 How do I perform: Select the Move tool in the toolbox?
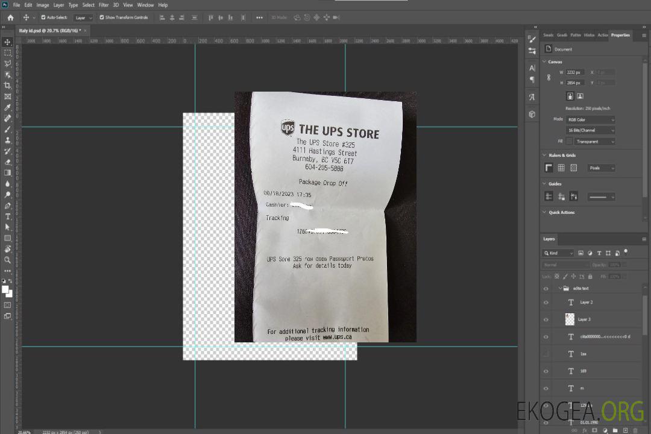pos(7,42)
